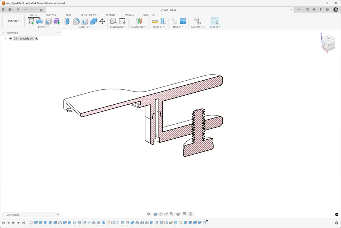This screenshot has height=228, width=341.
Task: Hide the can_clip v4 component with eye toggle
Action: [x=10, y=38]
